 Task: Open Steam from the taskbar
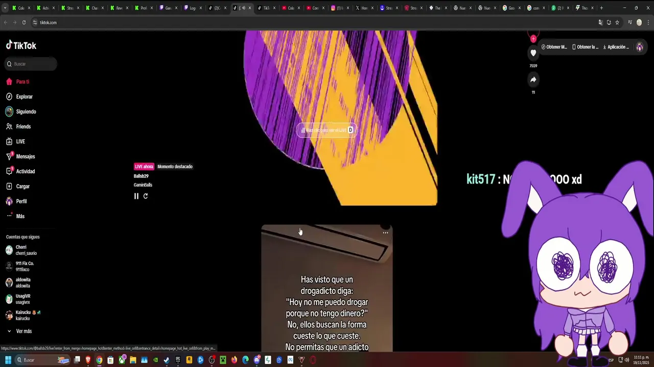[167, 360]
